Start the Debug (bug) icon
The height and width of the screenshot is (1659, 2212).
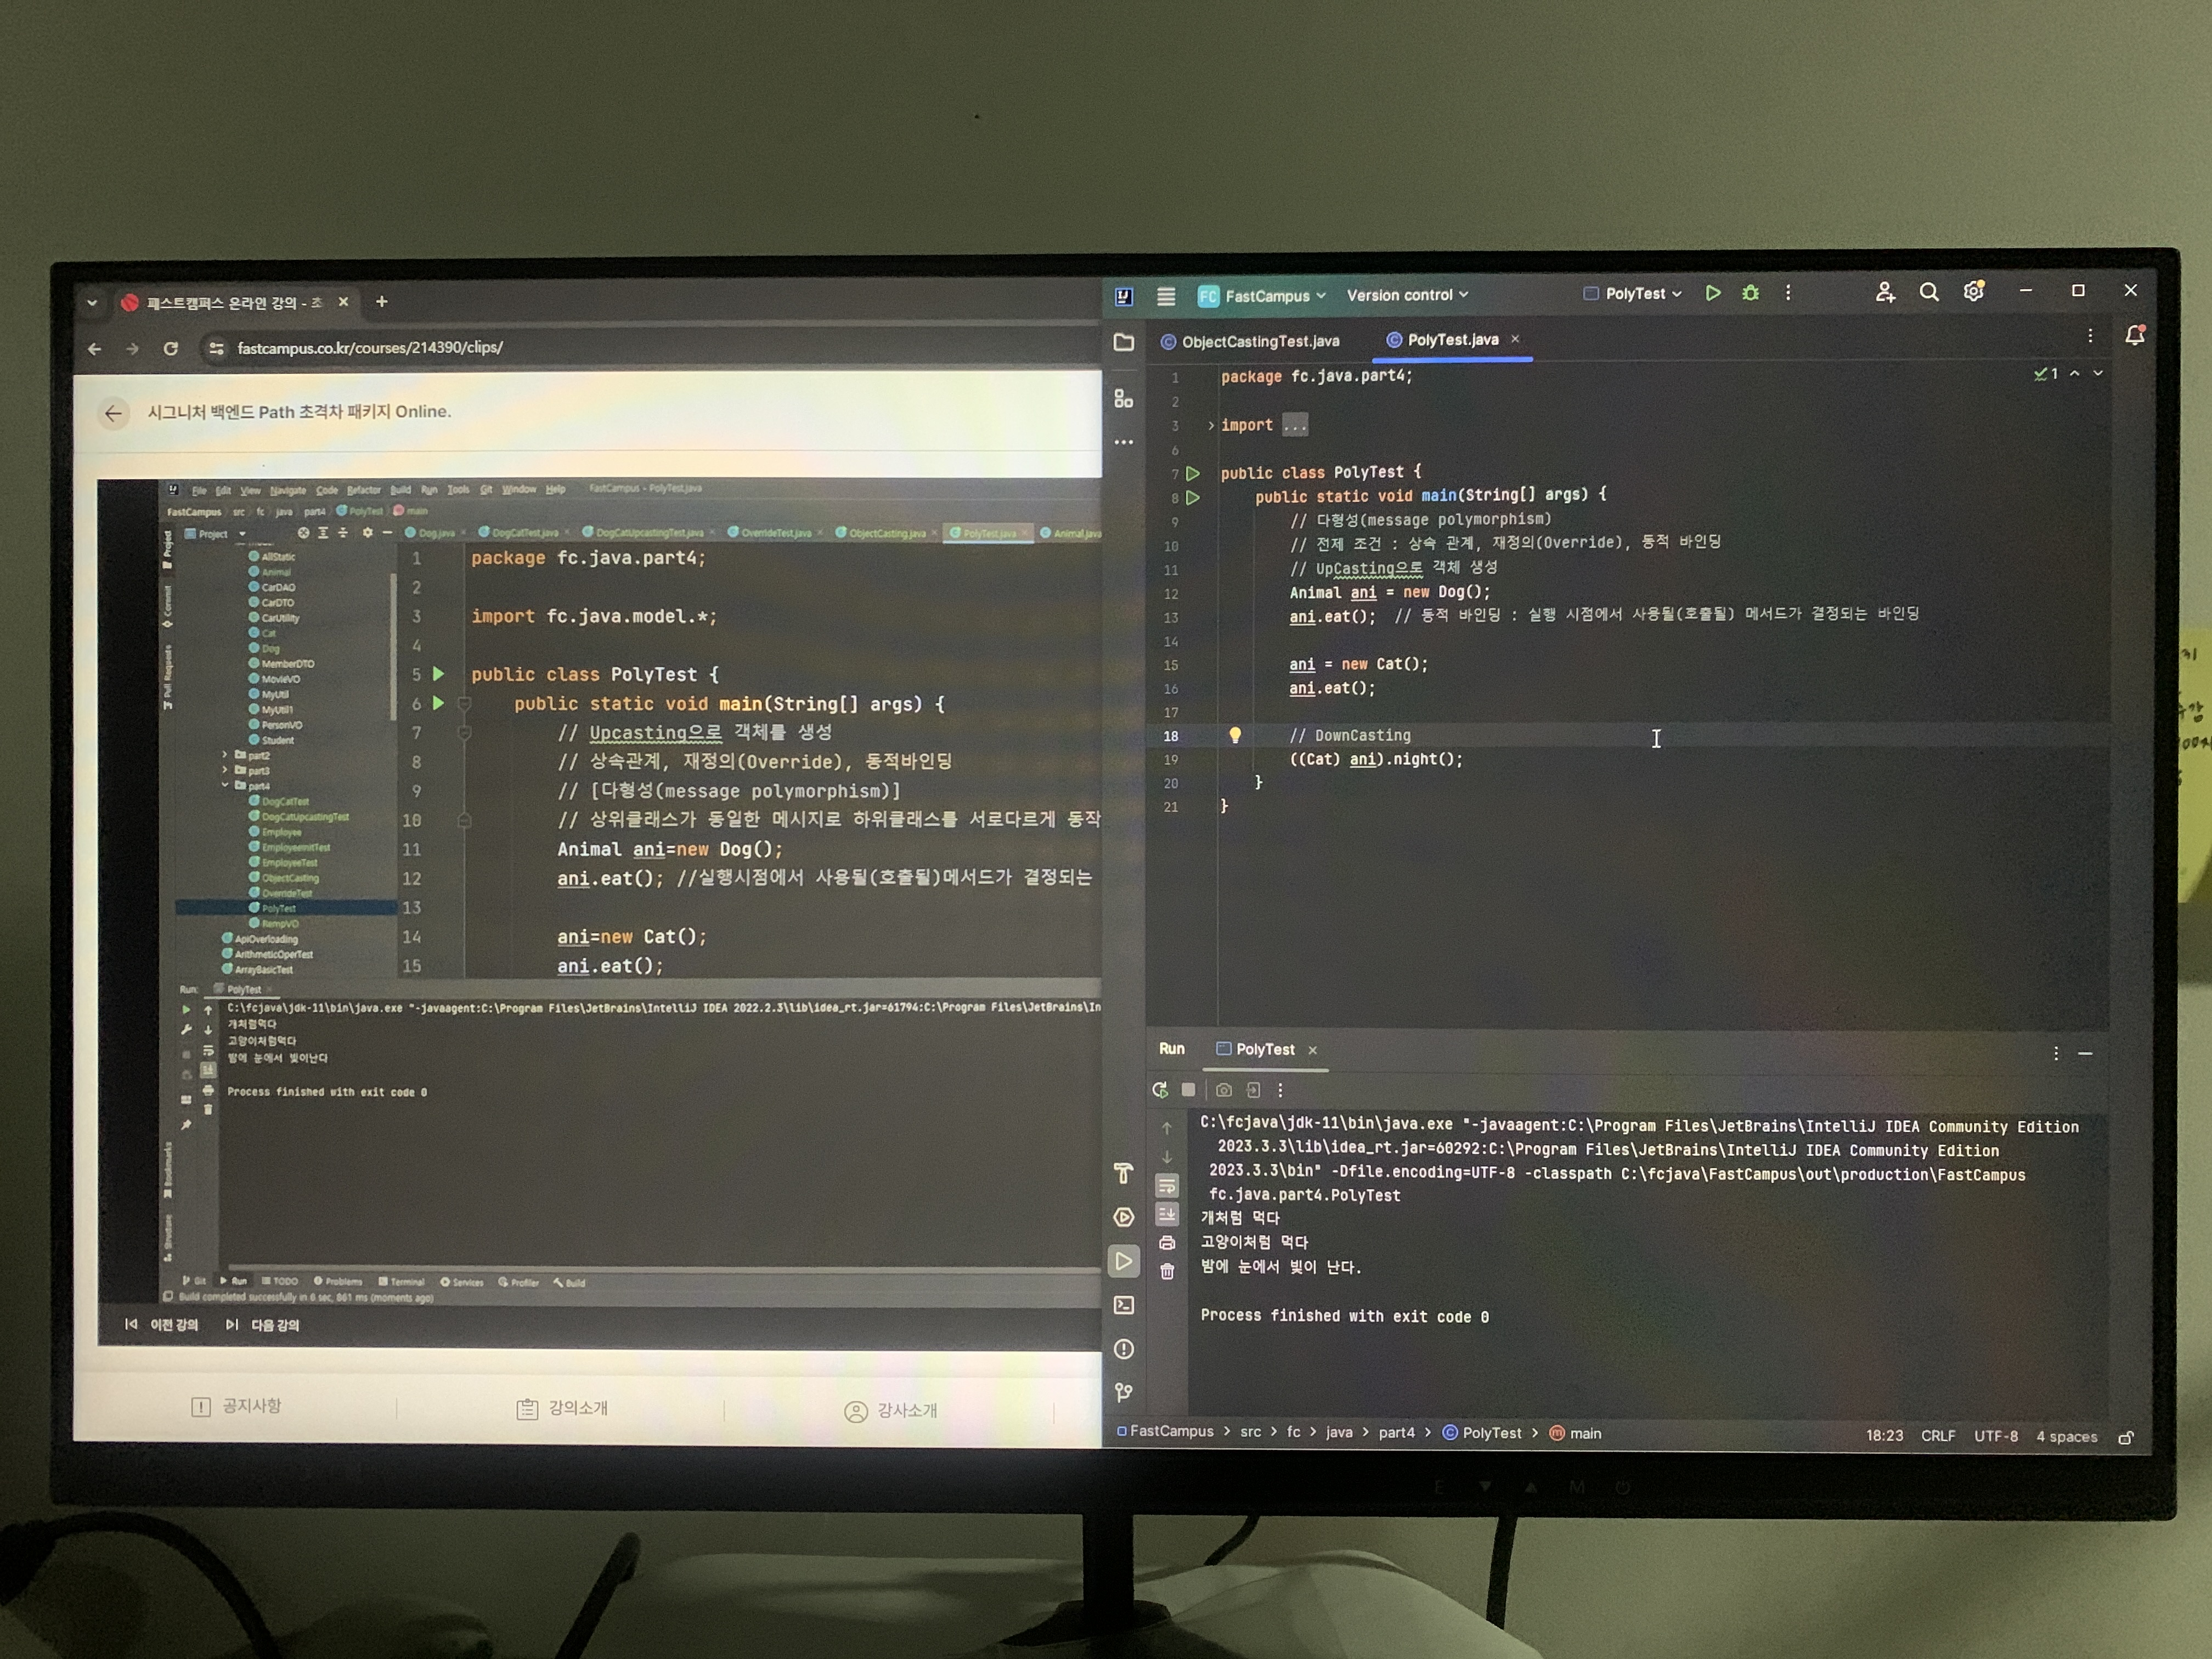click(1750, 293)
